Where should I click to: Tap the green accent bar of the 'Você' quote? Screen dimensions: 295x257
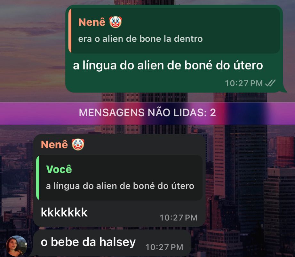coord(38,177)
